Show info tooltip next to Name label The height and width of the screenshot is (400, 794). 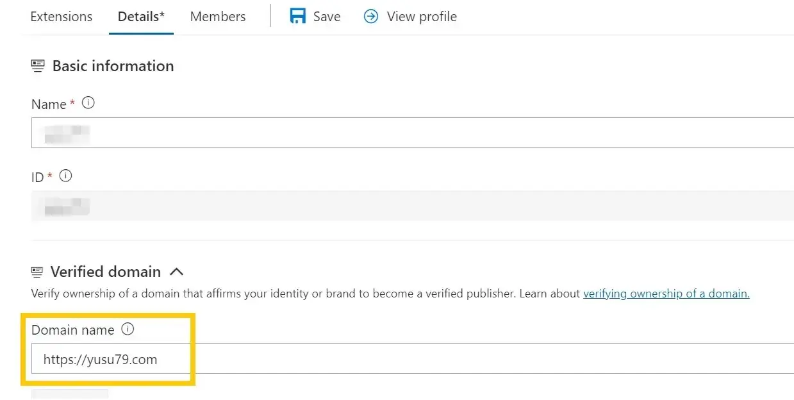pos(88,103)
